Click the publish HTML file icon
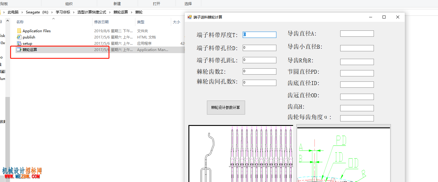The image size is (438, 182). 19,37
